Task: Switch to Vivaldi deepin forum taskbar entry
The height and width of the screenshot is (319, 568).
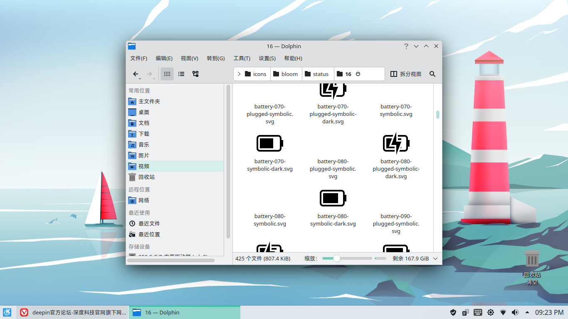Action: 72,312
